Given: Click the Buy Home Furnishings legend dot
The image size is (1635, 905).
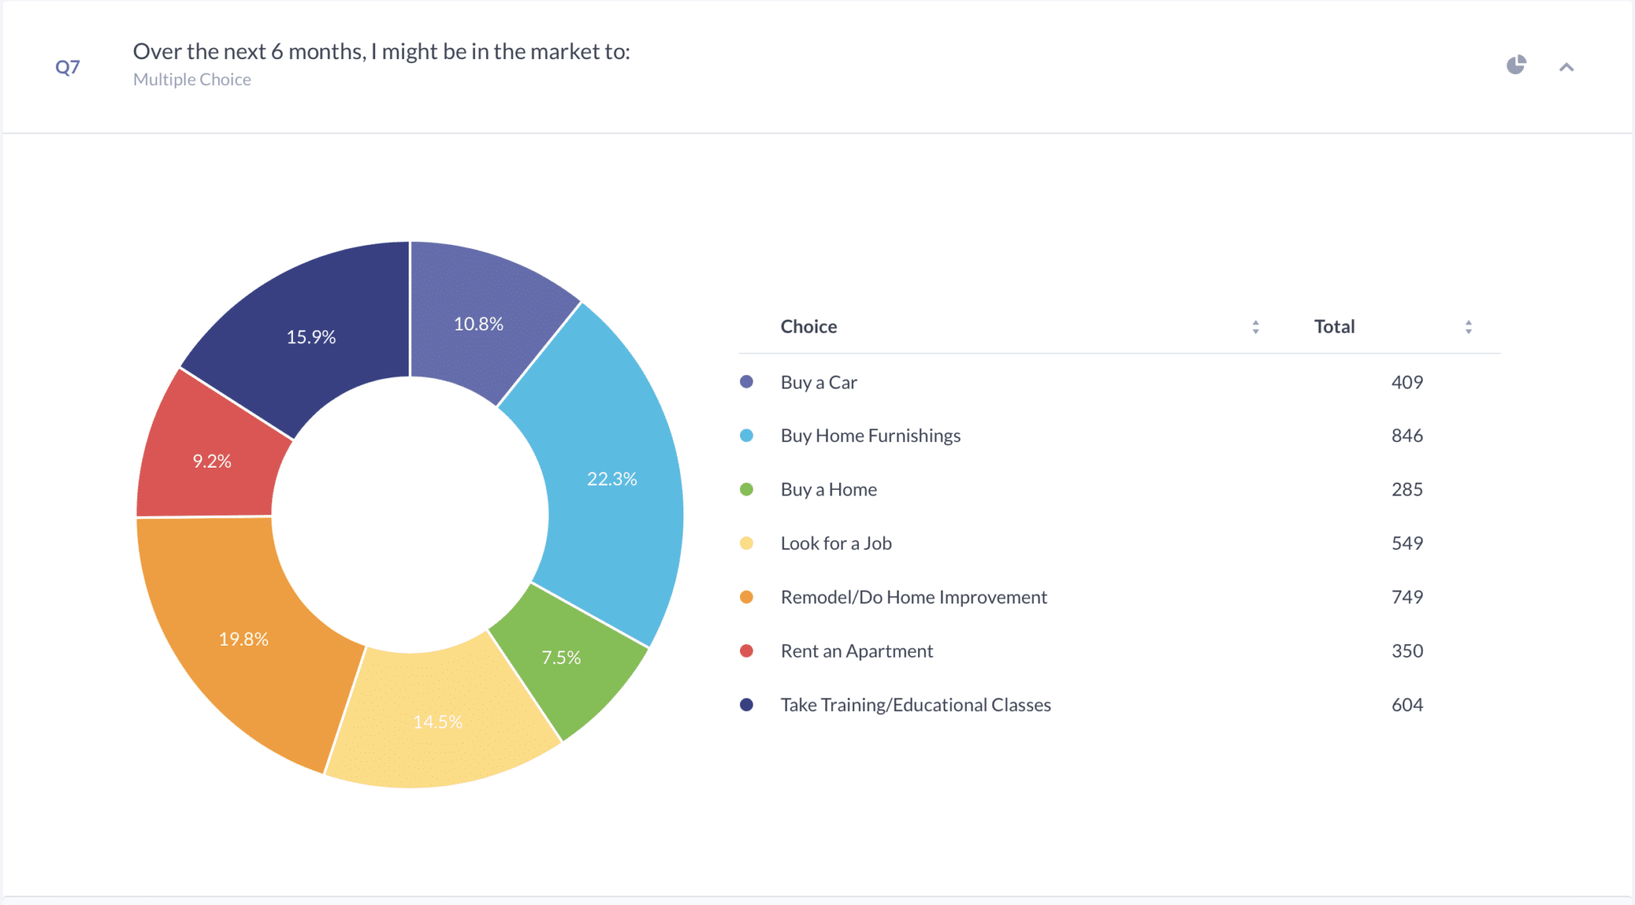Looking at the screenshot, I should [746, 436].
